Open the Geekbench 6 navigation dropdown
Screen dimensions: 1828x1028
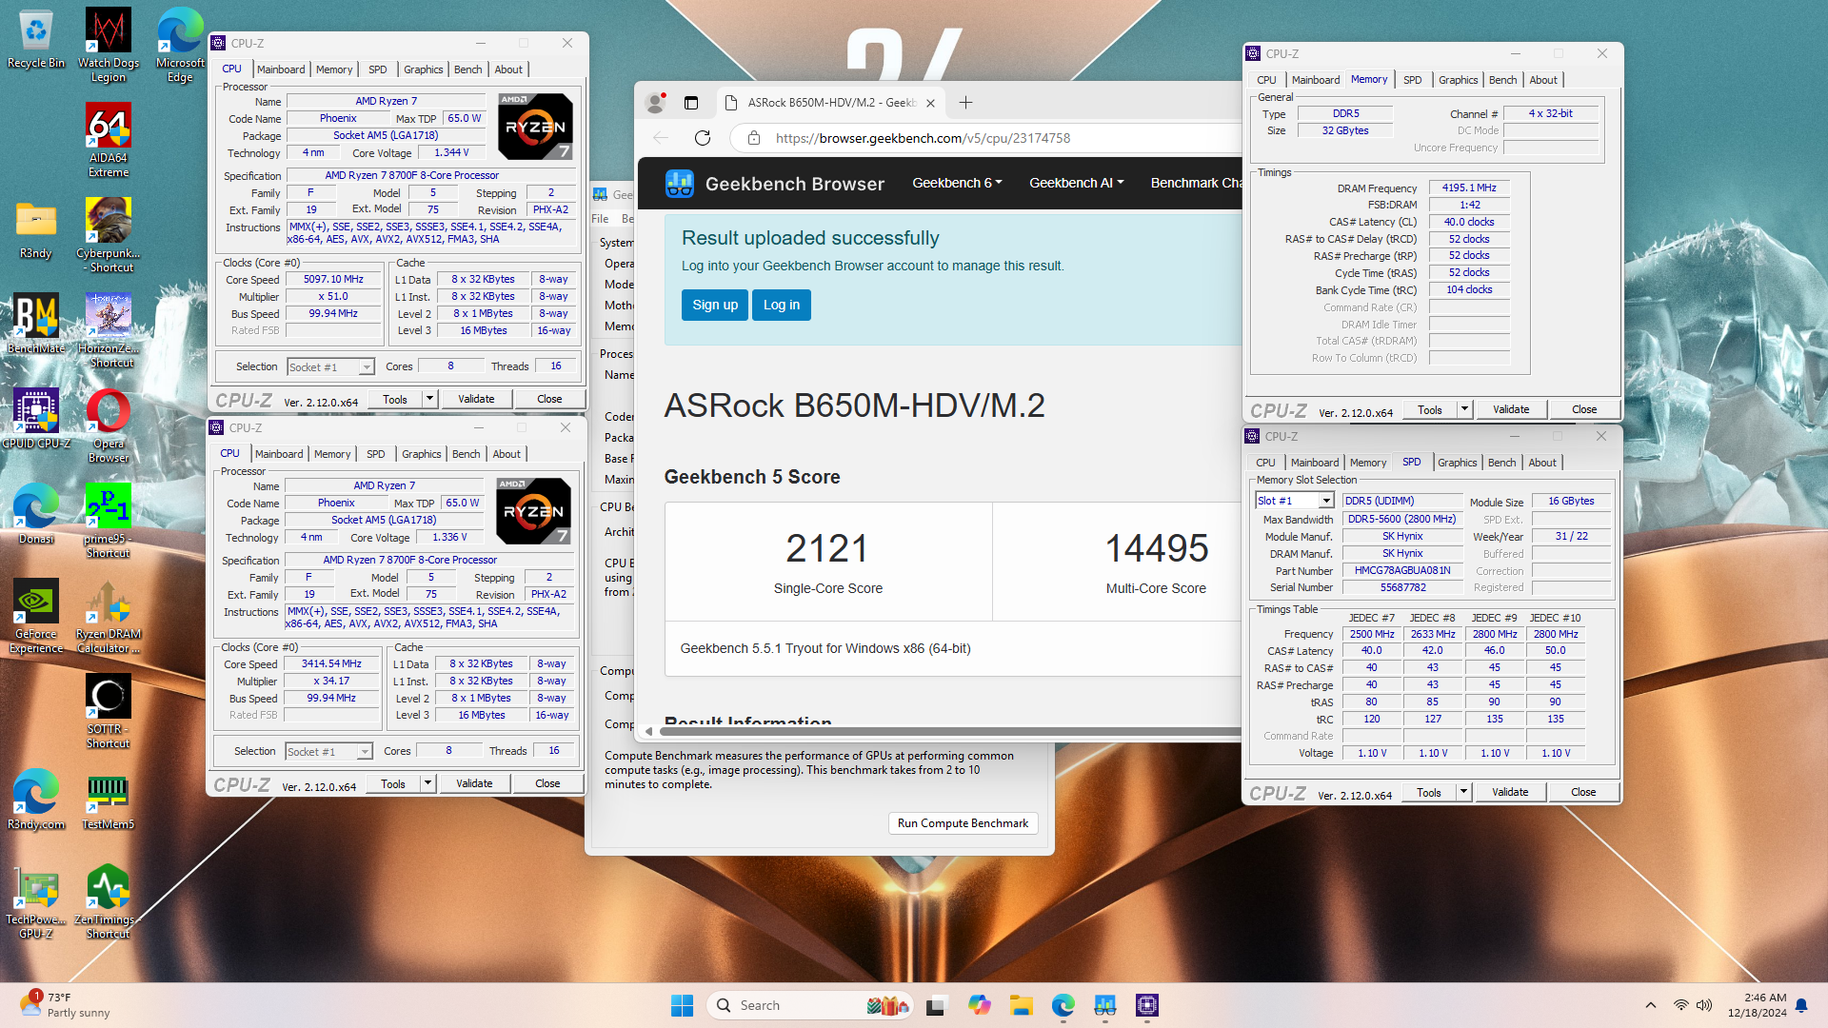(x=957, y=183)
